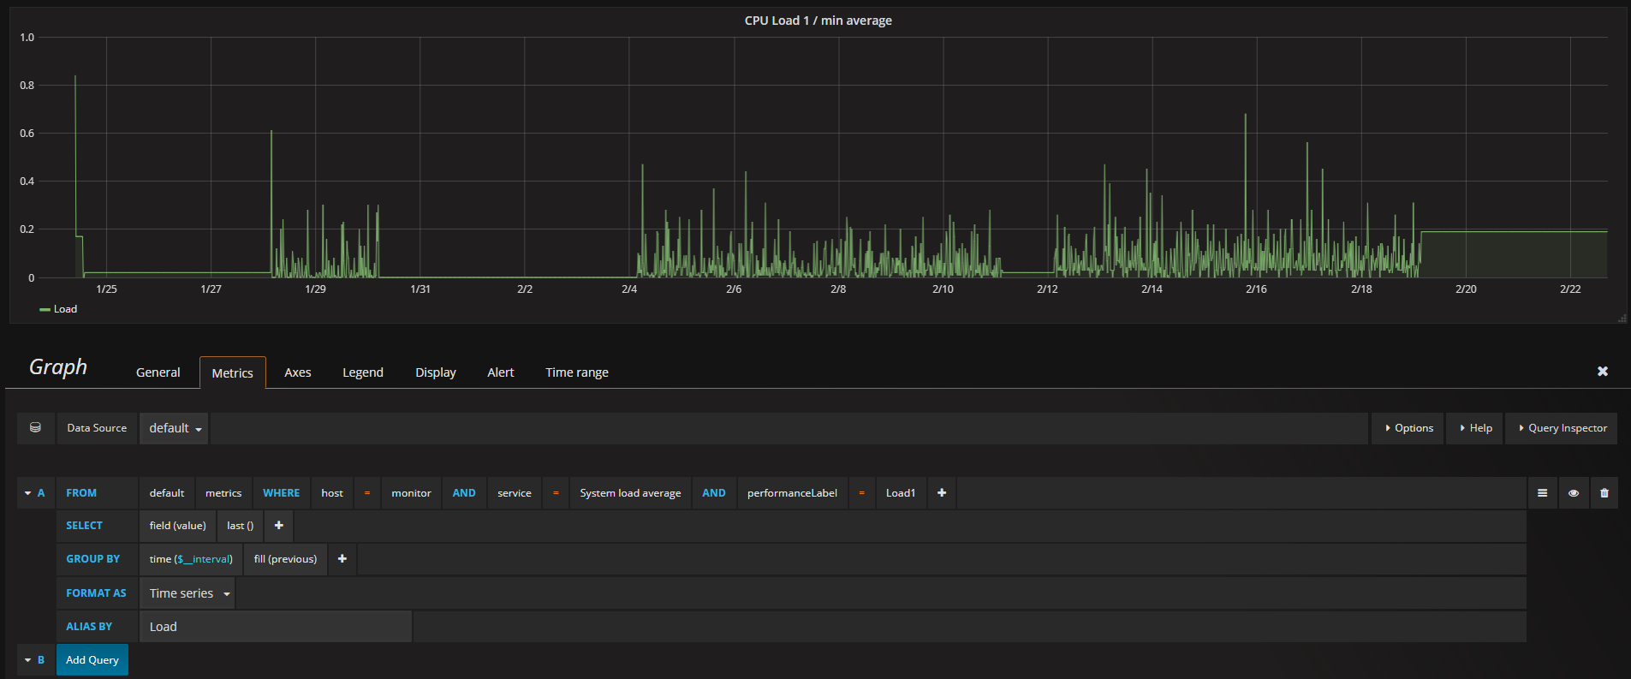Click the time ($__interval) group part
Screen dimensions: 1631x679
point(191,559)
